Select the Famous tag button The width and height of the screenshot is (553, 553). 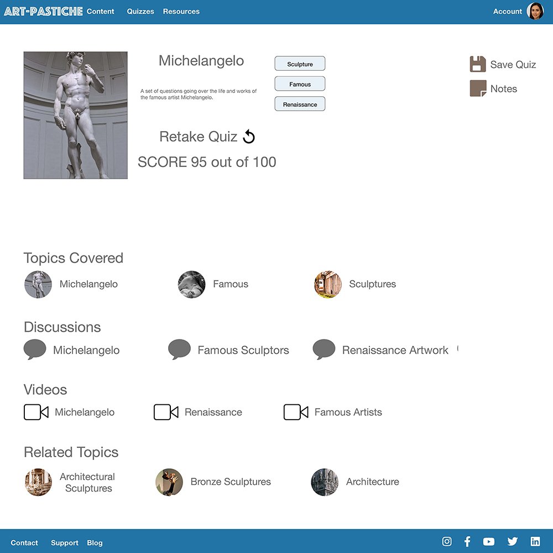[x=300, y=84]
